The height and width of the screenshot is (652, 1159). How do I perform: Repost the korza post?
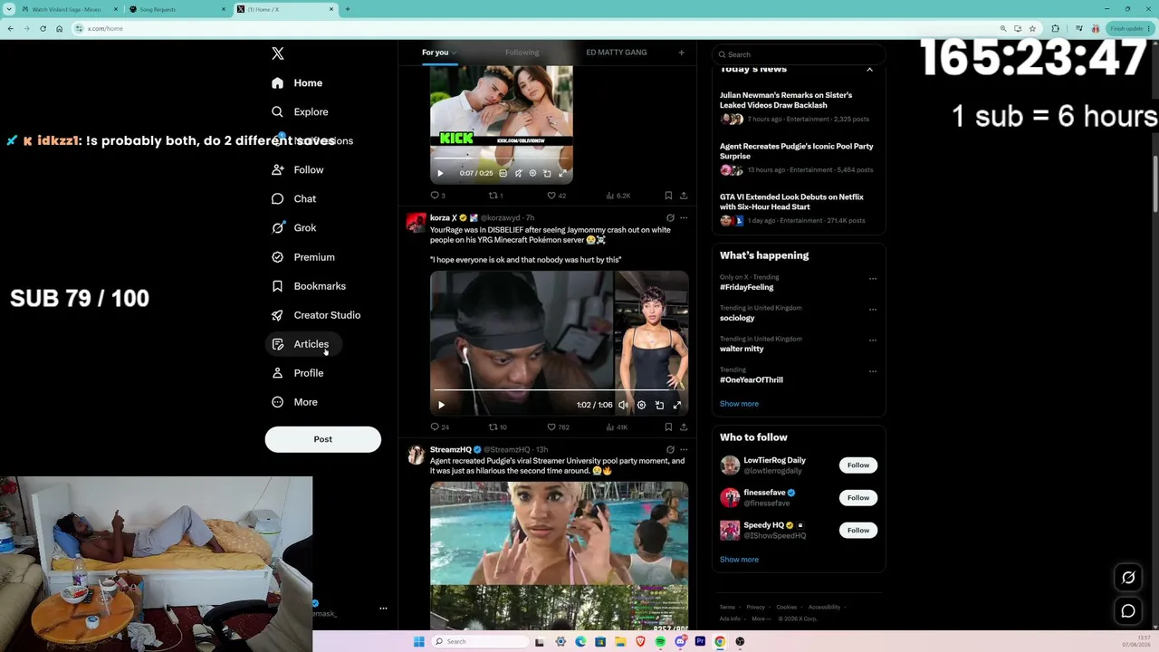[x=498, y=427]
